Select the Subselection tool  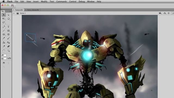8,15
